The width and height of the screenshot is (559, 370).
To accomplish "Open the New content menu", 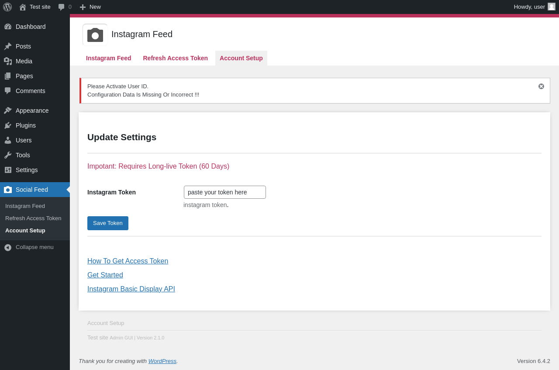I will click(90, 7).
